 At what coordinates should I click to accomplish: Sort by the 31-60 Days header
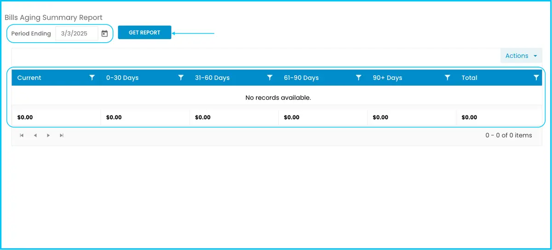point(212,78)
